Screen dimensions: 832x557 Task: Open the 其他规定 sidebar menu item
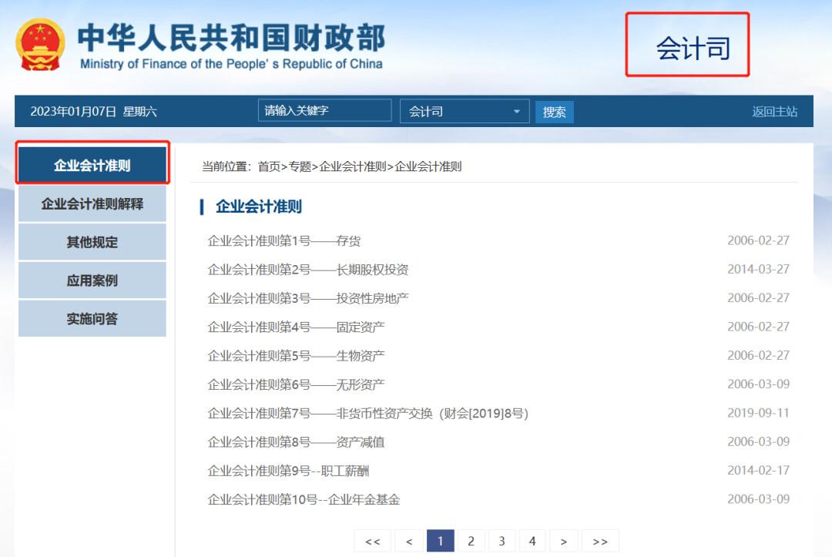pos(92,241)
